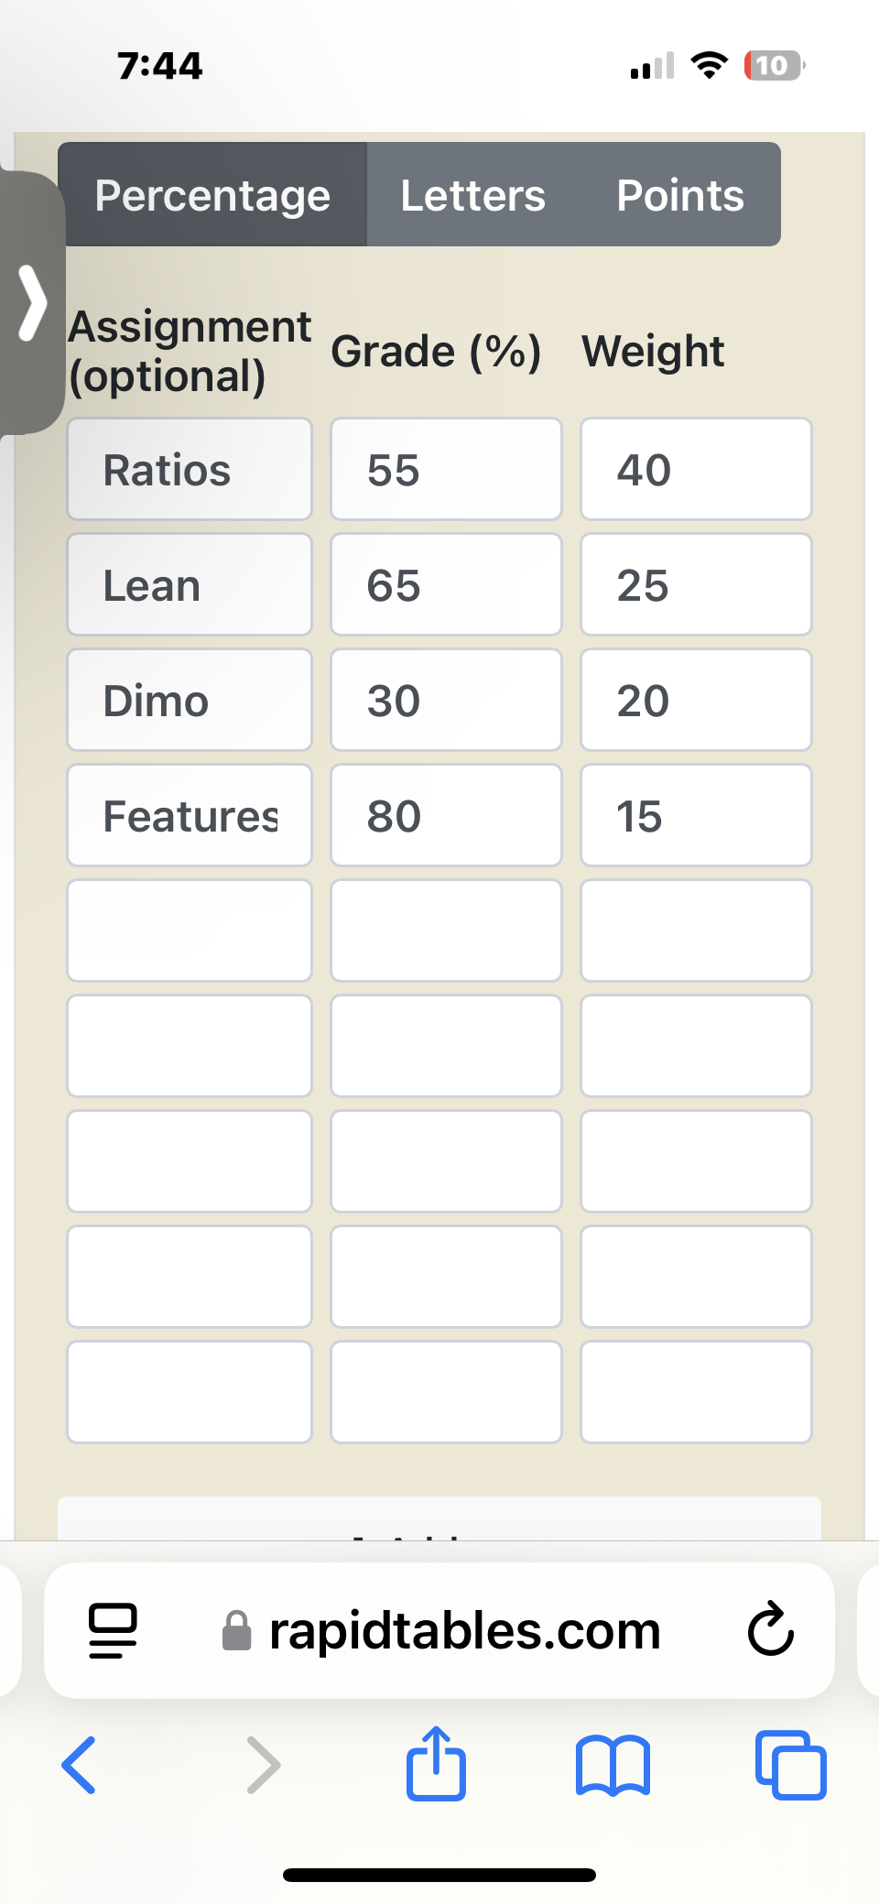Image resolution: width=879 pixels, height=1904 pixels.
Task: Tap the first empty assignment name field
Action: (190, 931)
